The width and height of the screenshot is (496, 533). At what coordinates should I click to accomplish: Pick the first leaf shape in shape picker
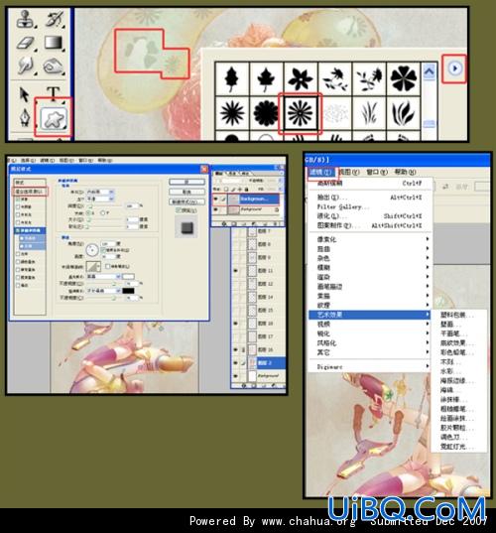pos(232,79)
